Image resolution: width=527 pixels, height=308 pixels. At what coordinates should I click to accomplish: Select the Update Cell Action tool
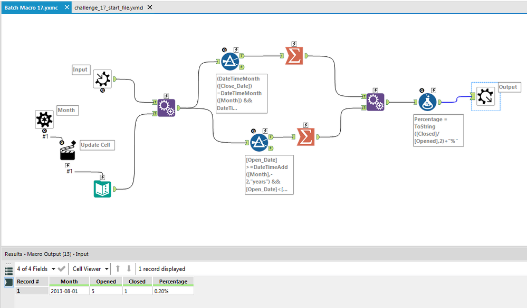68,152
